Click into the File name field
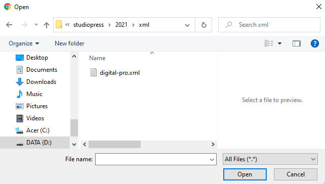Viewport: 325px width, 184px height. [155, 159]
